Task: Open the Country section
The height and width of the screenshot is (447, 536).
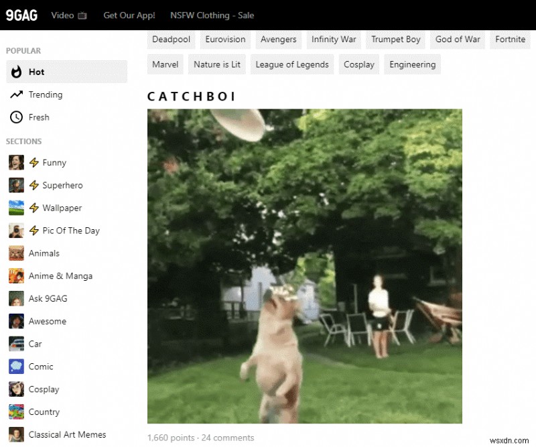Action: (44, 411)
